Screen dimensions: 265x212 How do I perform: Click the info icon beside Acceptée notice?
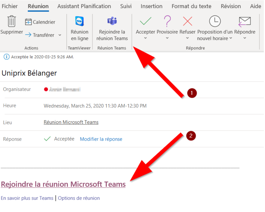[x=6, y=57]
